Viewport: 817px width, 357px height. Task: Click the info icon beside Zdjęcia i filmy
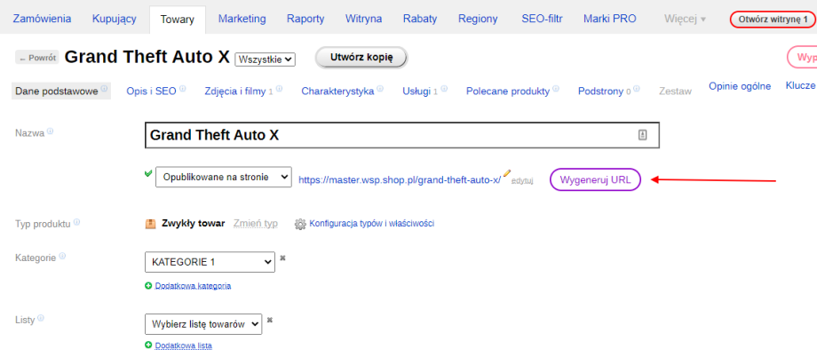click(x=279, y=89)
